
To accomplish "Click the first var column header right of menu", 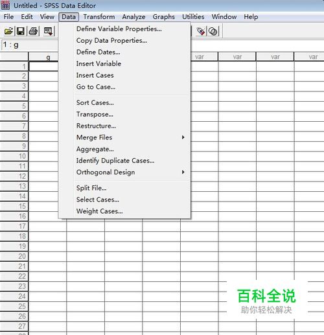I will [x=204, y=57].
